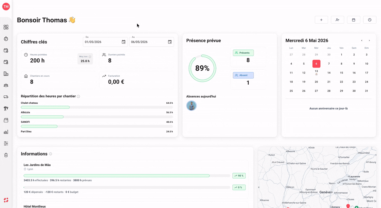
Task: Open Hôtel Montlieux project title
Action: (x=35, y=206)
